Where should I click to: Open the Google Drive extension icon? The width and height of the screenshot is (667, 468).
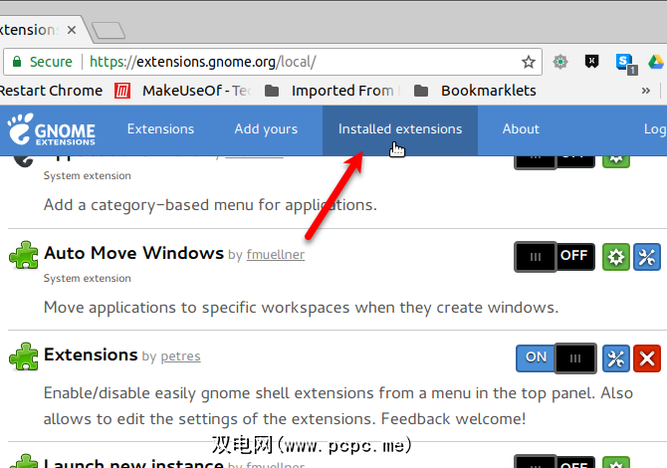[x=656, y=62]
